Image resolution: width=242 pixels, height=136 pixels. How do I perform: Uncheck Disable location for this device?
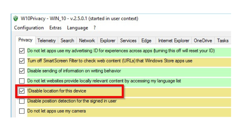(x=22, y=91)
